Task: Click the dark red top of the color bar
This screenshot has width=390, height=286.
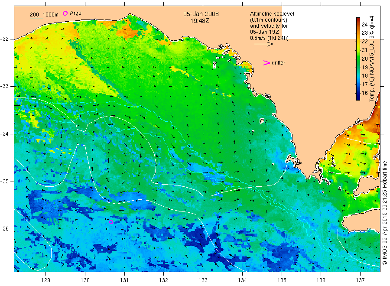Action: [358, 20]
